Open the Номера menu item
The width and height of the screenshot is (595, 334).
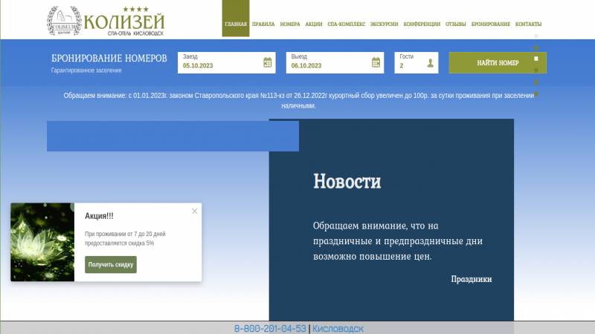tap(290, 24)
